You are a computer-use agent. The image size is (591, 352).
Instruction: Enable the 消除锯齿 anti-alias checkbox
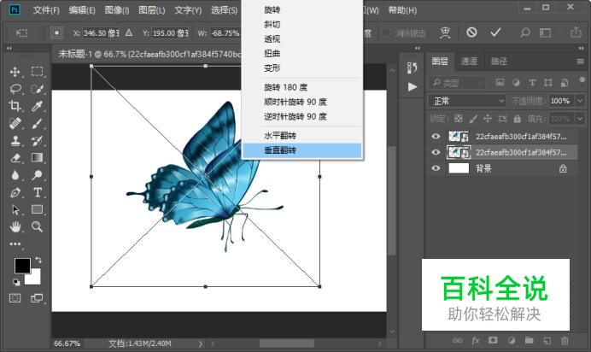[x=386, y=32]
